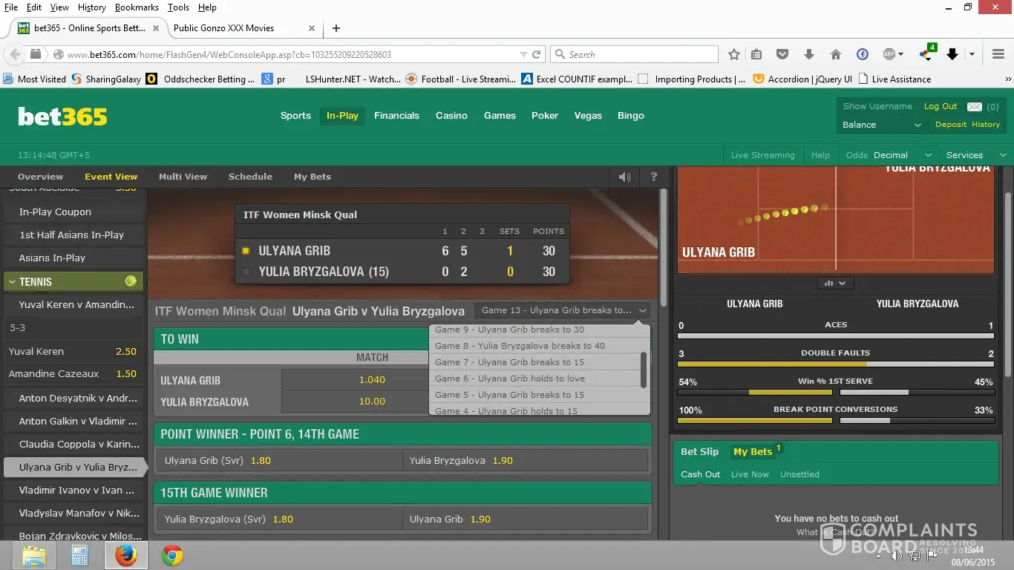1014x570 pixels.
Task: Open 1st Half Asians In-Play coupon
Action: tap(72, 235)
